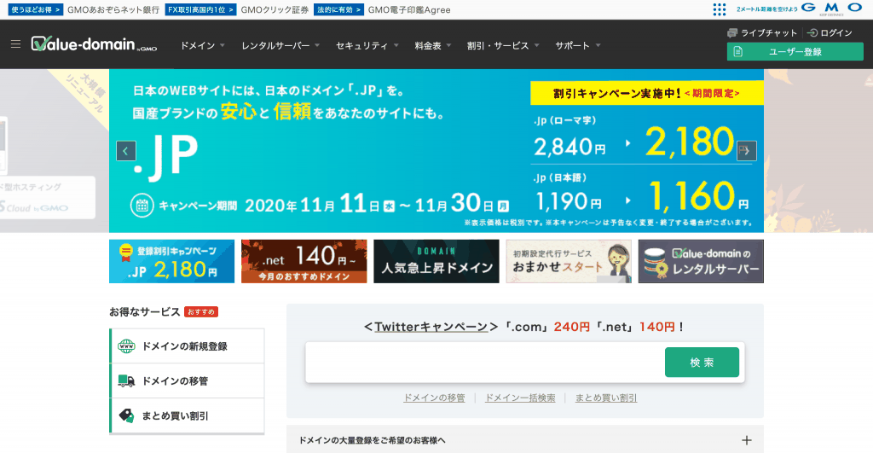Select ドメインの新規登録 in sidebar

(x=187, y=346)
